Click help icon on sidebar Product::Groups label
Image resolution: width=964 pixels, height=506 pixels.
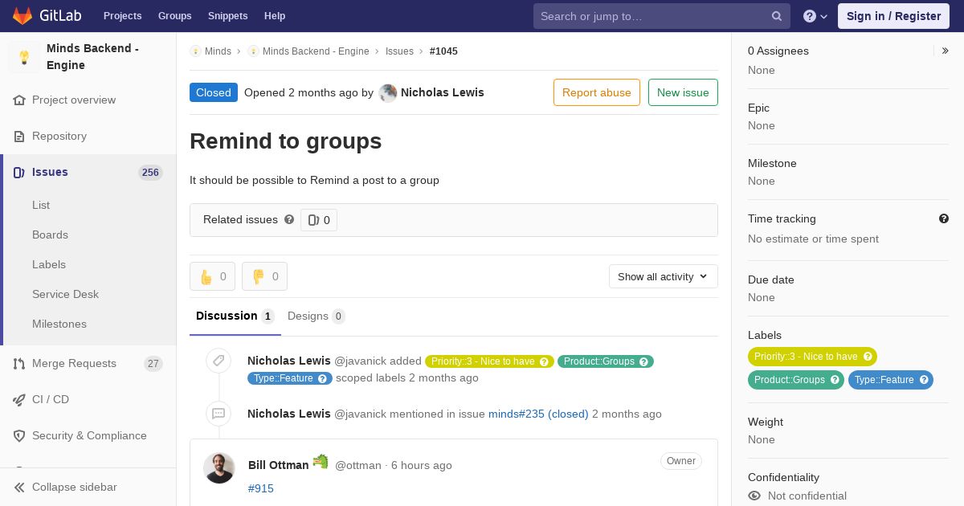tap(835, 380)
